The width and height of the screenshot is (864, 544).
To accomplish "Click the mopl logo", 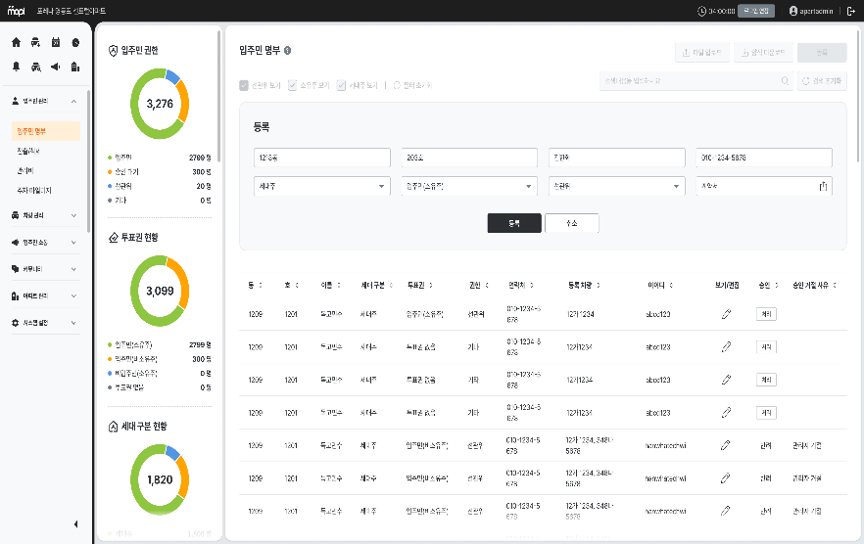I will click(x=16, y=11).
